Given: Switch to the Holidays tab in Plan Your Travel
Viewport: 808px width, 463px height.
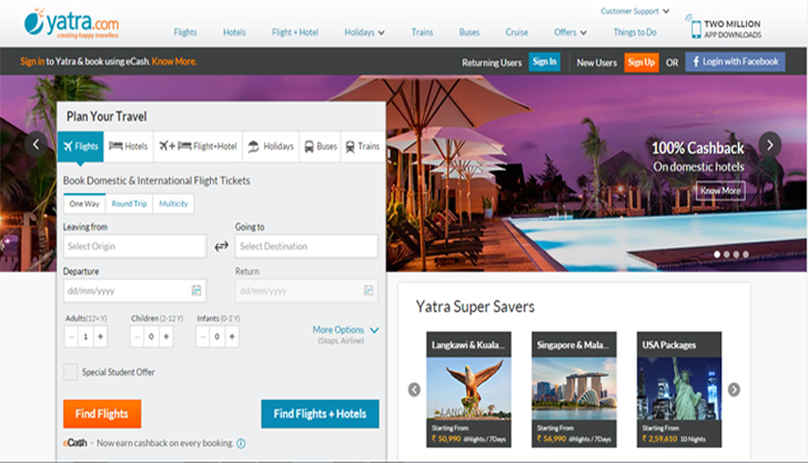Looking at the screenshot, I should click(x=271, y=146).
